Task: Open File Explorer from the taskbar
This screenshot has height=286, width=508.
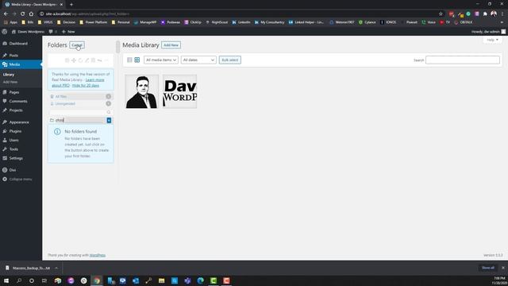Action: (161, 280)
